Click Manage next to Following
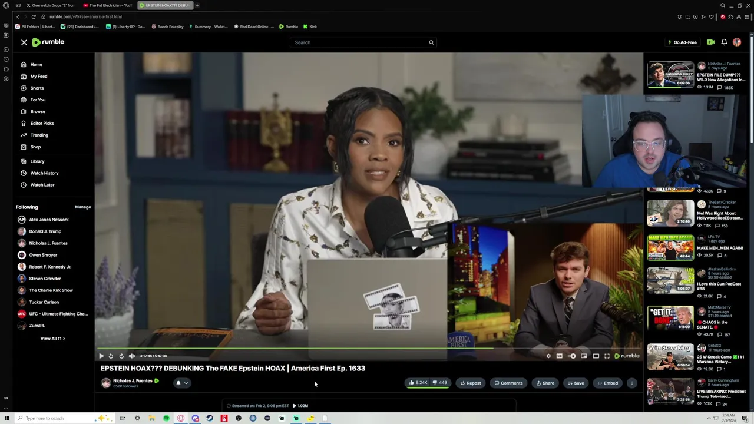Viewport: 754px width, 424px height. (x=83, y=207)
